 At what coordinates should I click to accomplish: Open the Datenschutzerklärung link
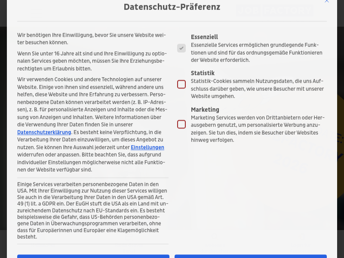click(44, 132)
